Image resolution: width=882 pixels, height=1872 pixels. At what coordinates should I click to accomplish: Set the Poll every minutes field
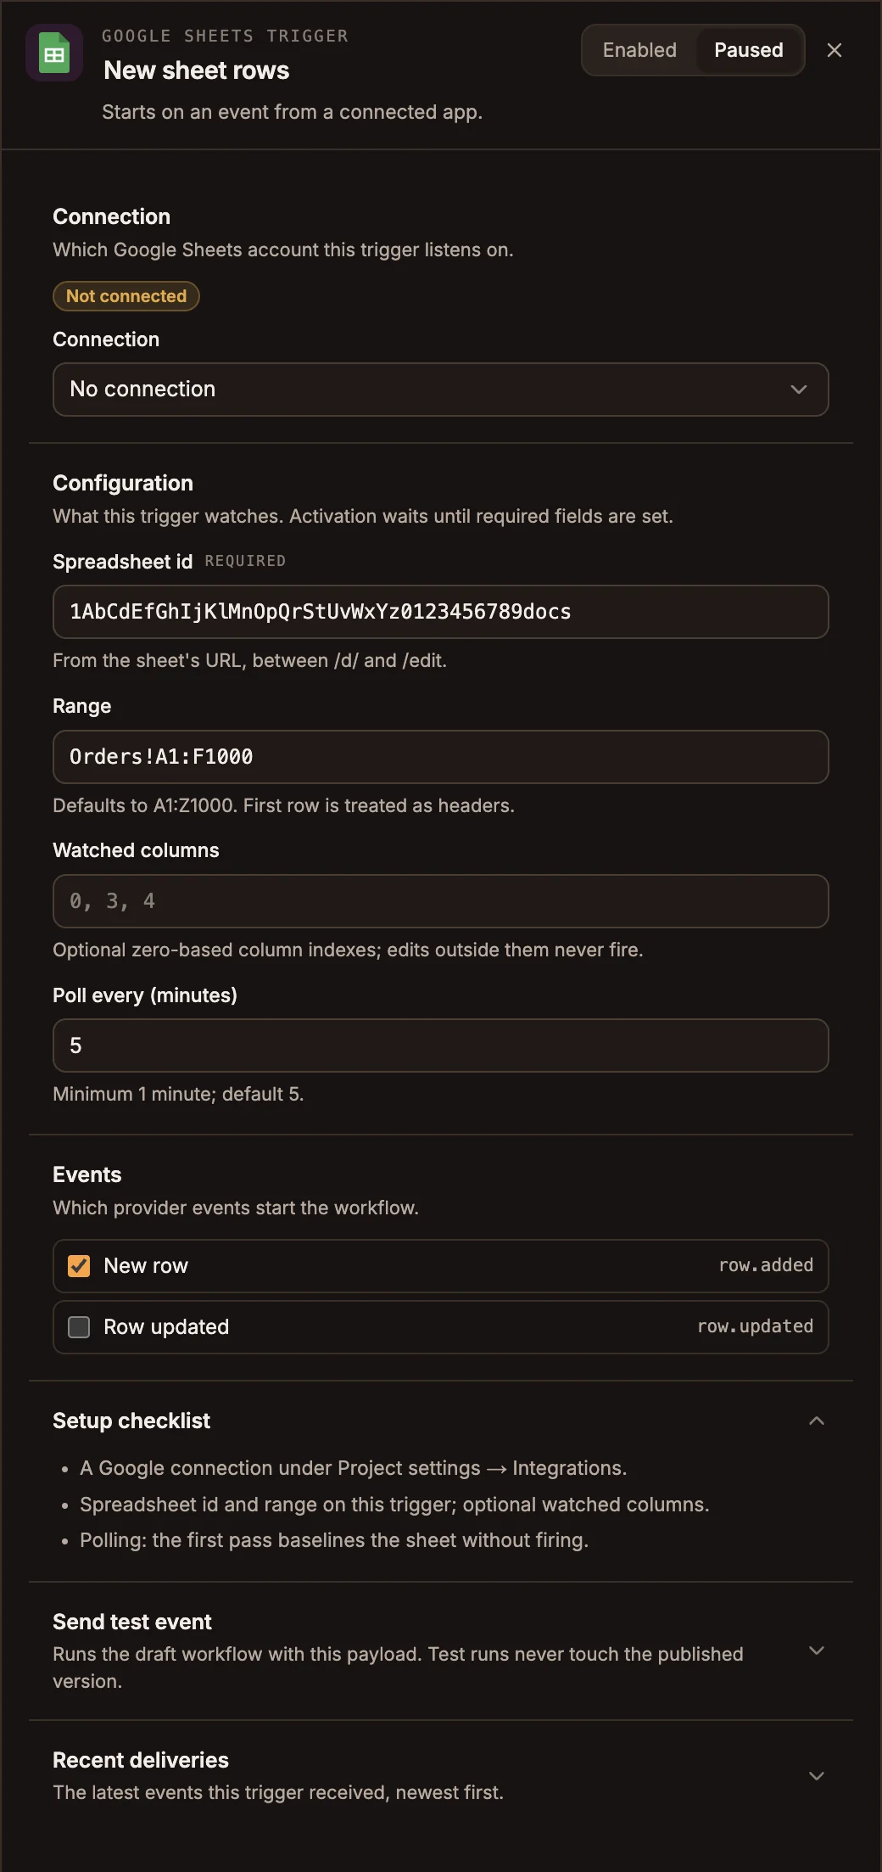tap(440, 1045)
